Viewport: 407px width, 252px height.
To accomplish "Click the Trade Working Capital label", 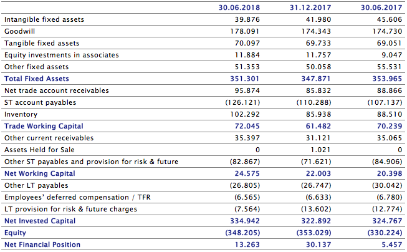I will click(44, 126).
